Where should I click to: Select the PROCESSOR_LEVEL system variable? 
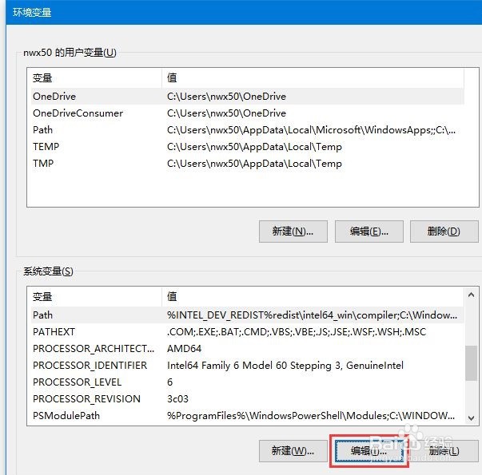(x=248, y=382)
